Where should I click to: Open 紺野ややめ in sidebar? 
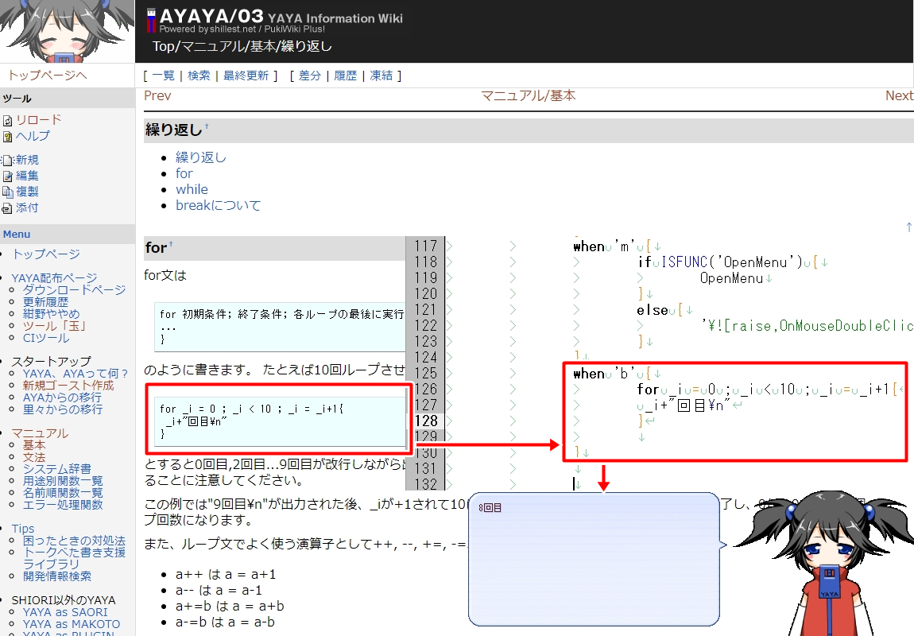(x=52, y=314)
